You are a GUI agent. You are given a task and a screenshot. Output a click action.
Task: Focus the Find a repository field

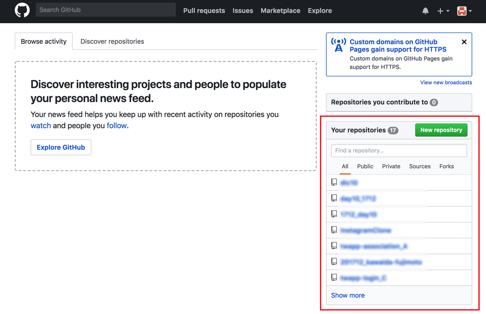tap(399, 151)
